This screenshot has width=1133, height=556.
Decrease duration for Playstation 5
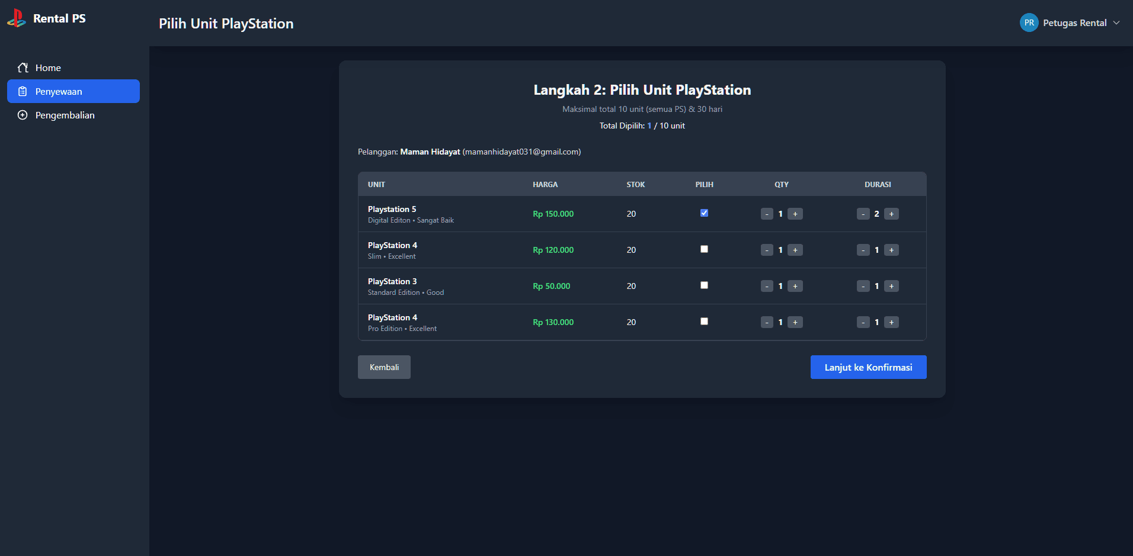coord(863,214)
